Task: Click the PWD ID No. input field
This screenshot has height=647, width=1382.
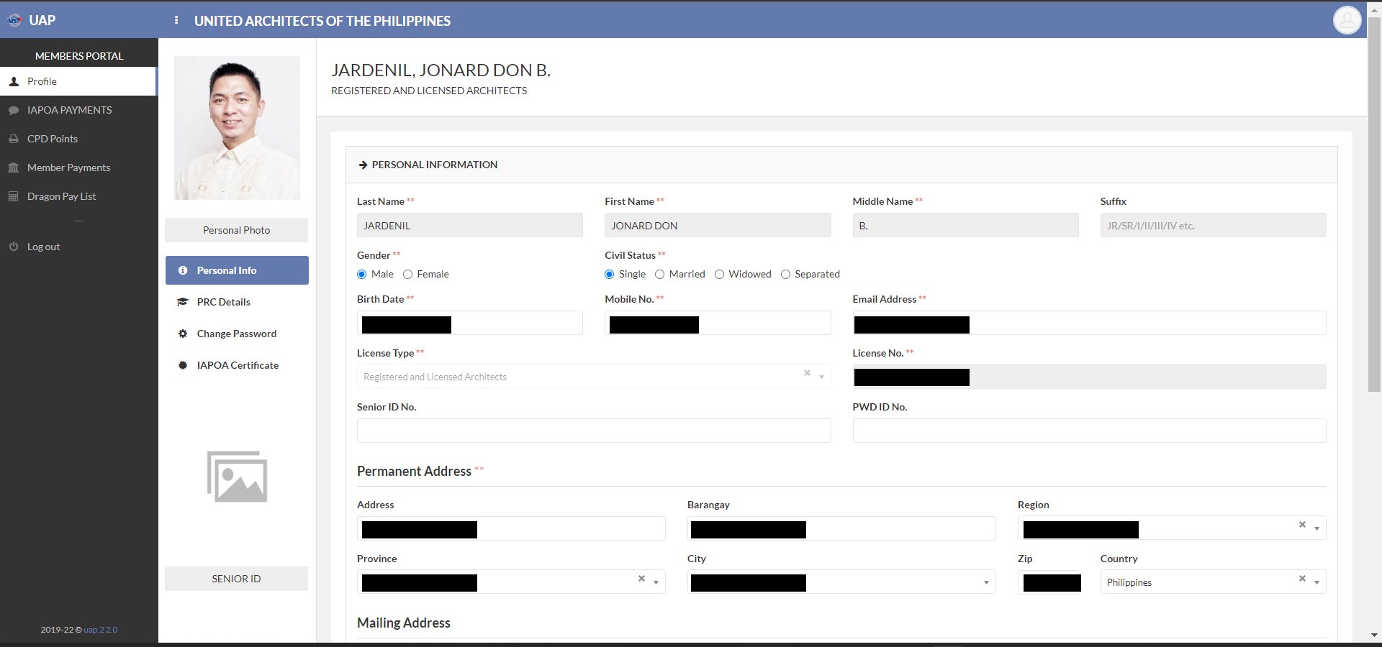Action: tap(1089, 431)
